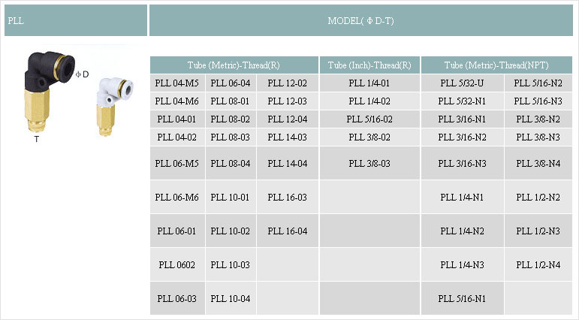Click PLL 16-04 table cell
579x320 pixels.
288,231
